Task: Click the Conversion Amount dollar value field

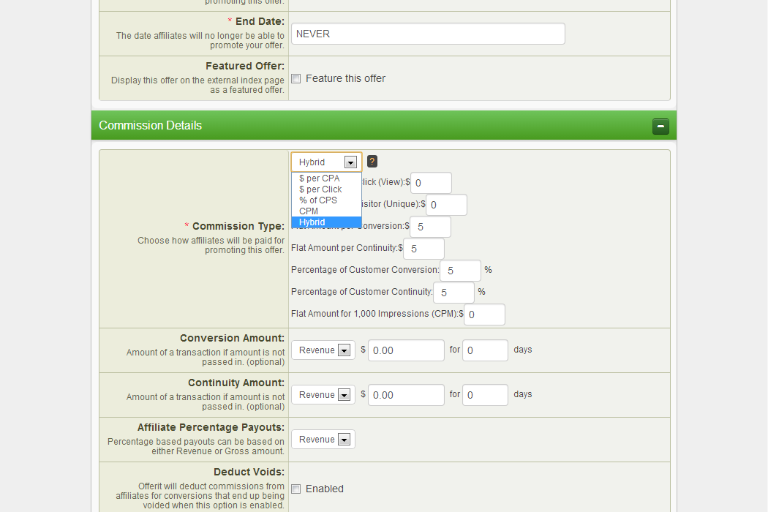Action: pos(406,350)
